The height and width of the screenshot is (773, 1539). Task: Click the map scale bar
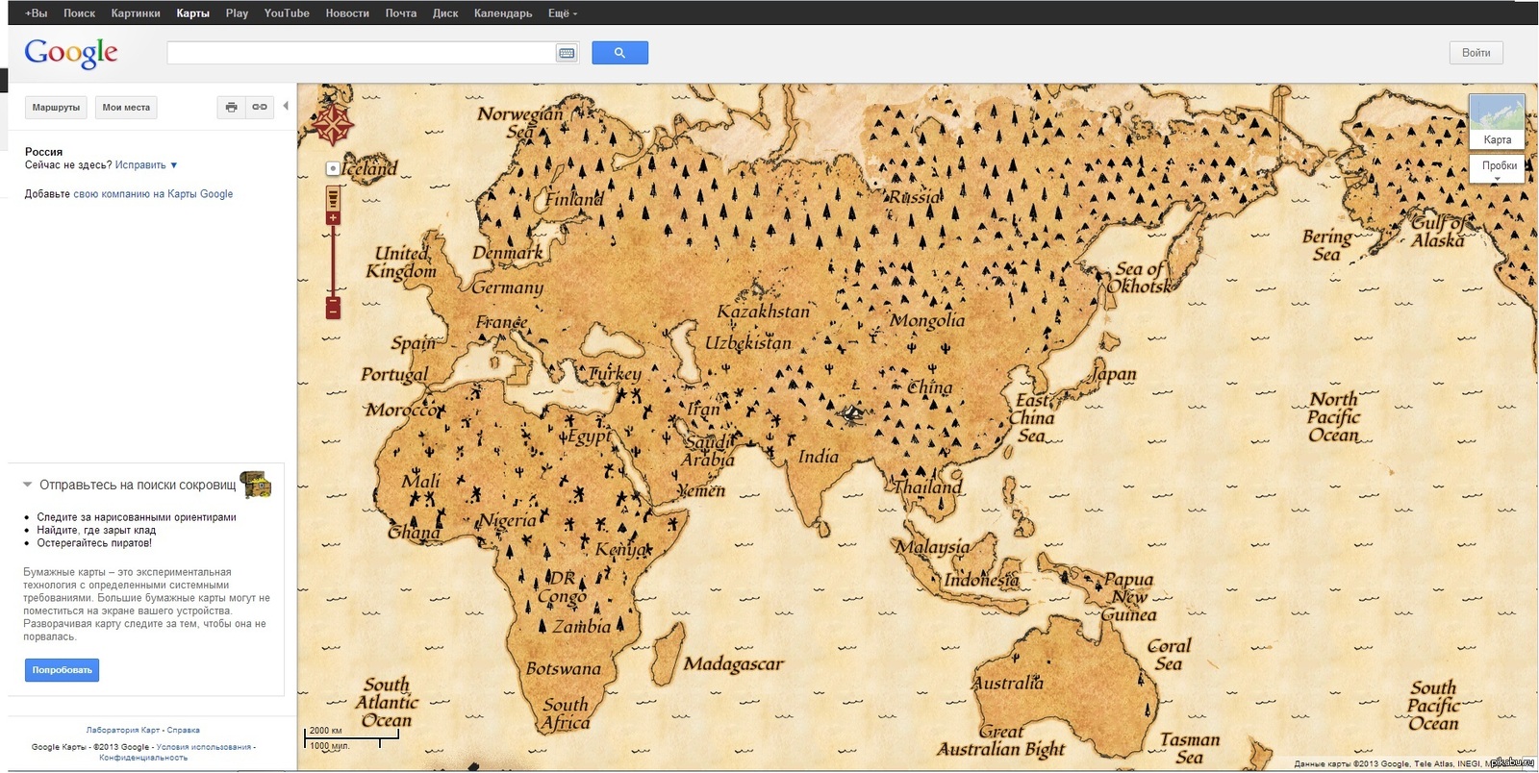pos(351,738)
